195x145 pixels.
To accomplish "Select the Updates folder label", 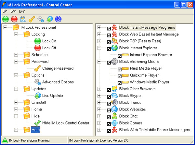I will pos(39,89).
